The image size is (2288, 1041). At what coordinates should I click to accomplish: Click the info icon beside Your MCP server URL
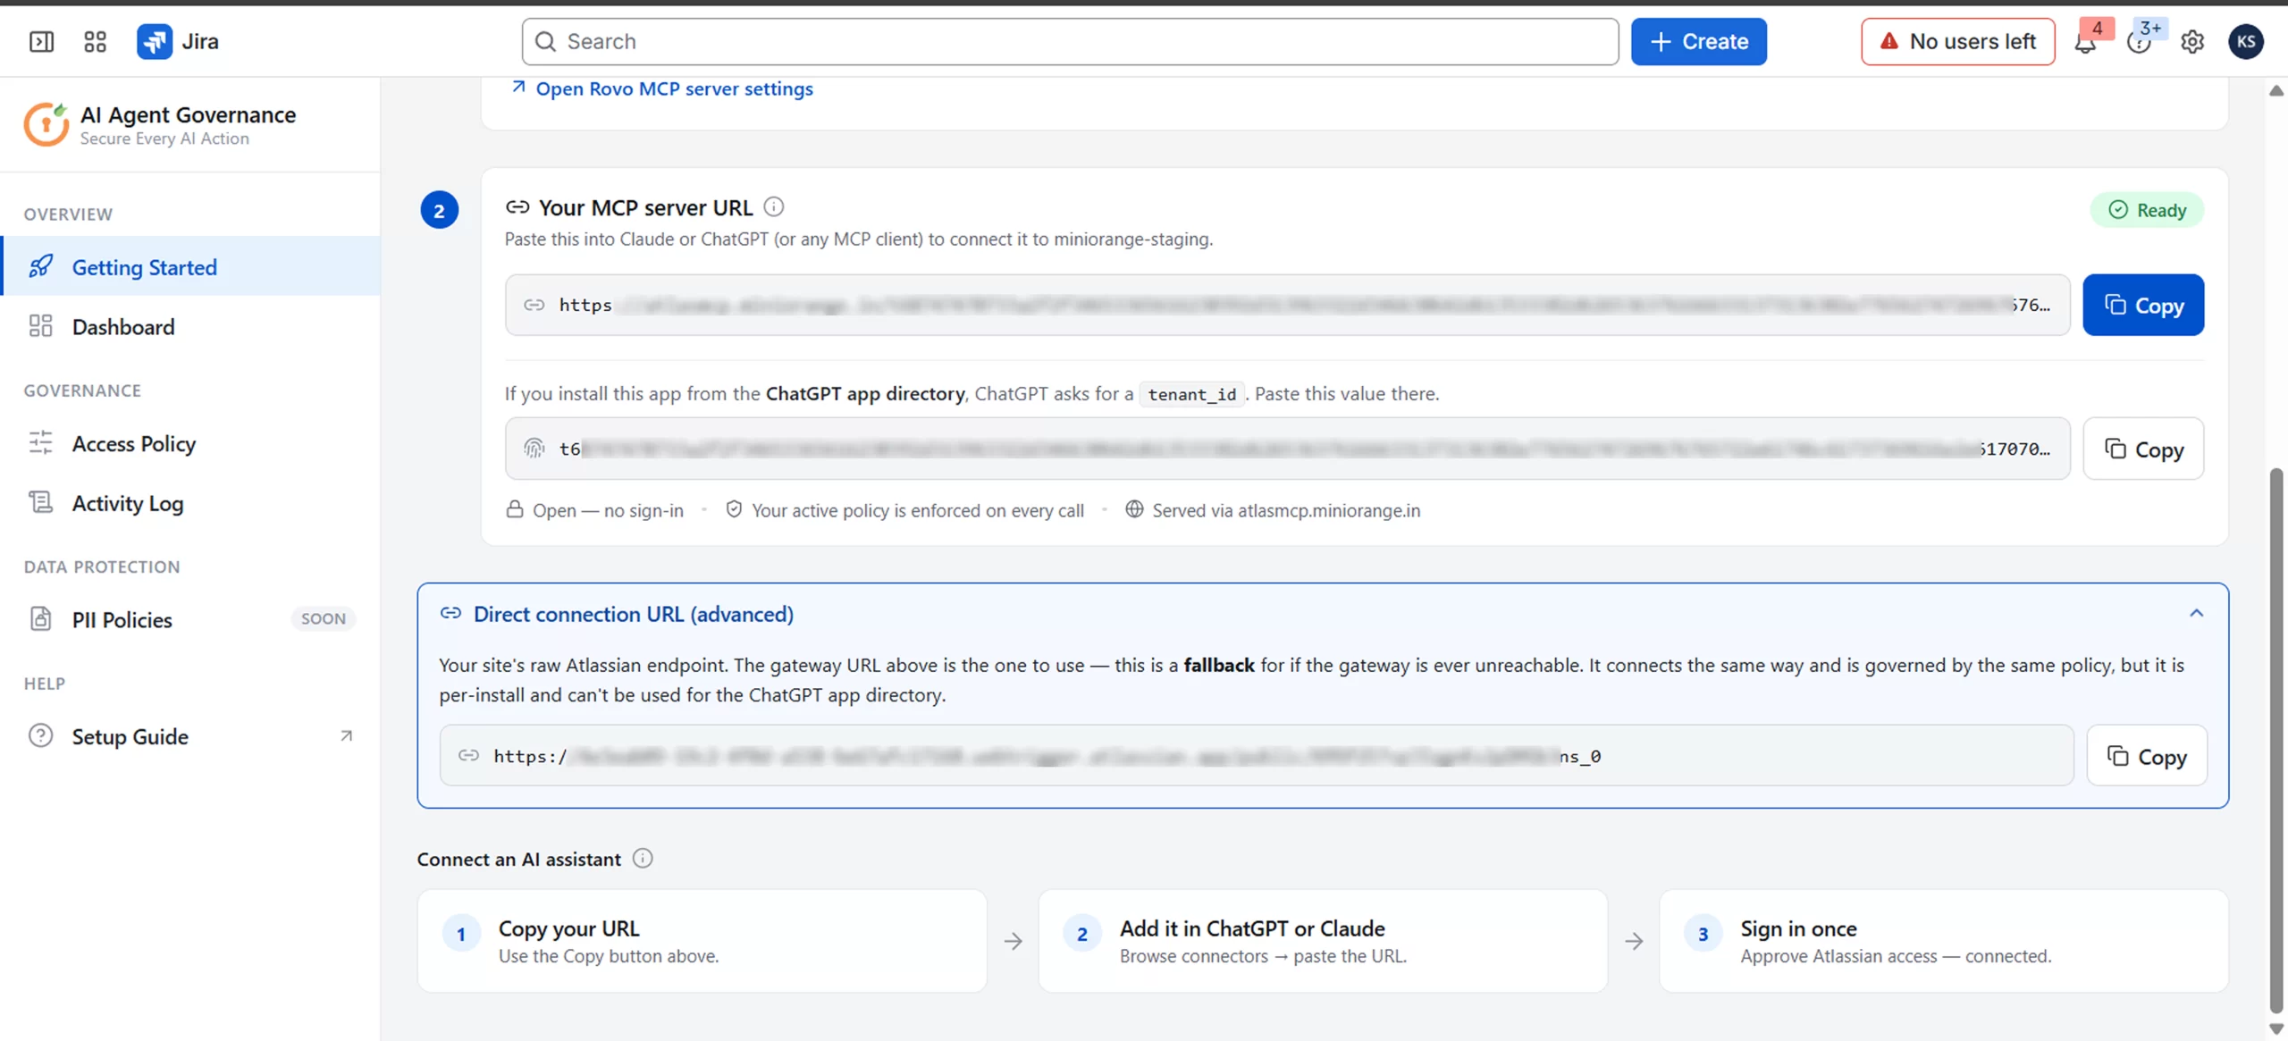coord(774,207)
